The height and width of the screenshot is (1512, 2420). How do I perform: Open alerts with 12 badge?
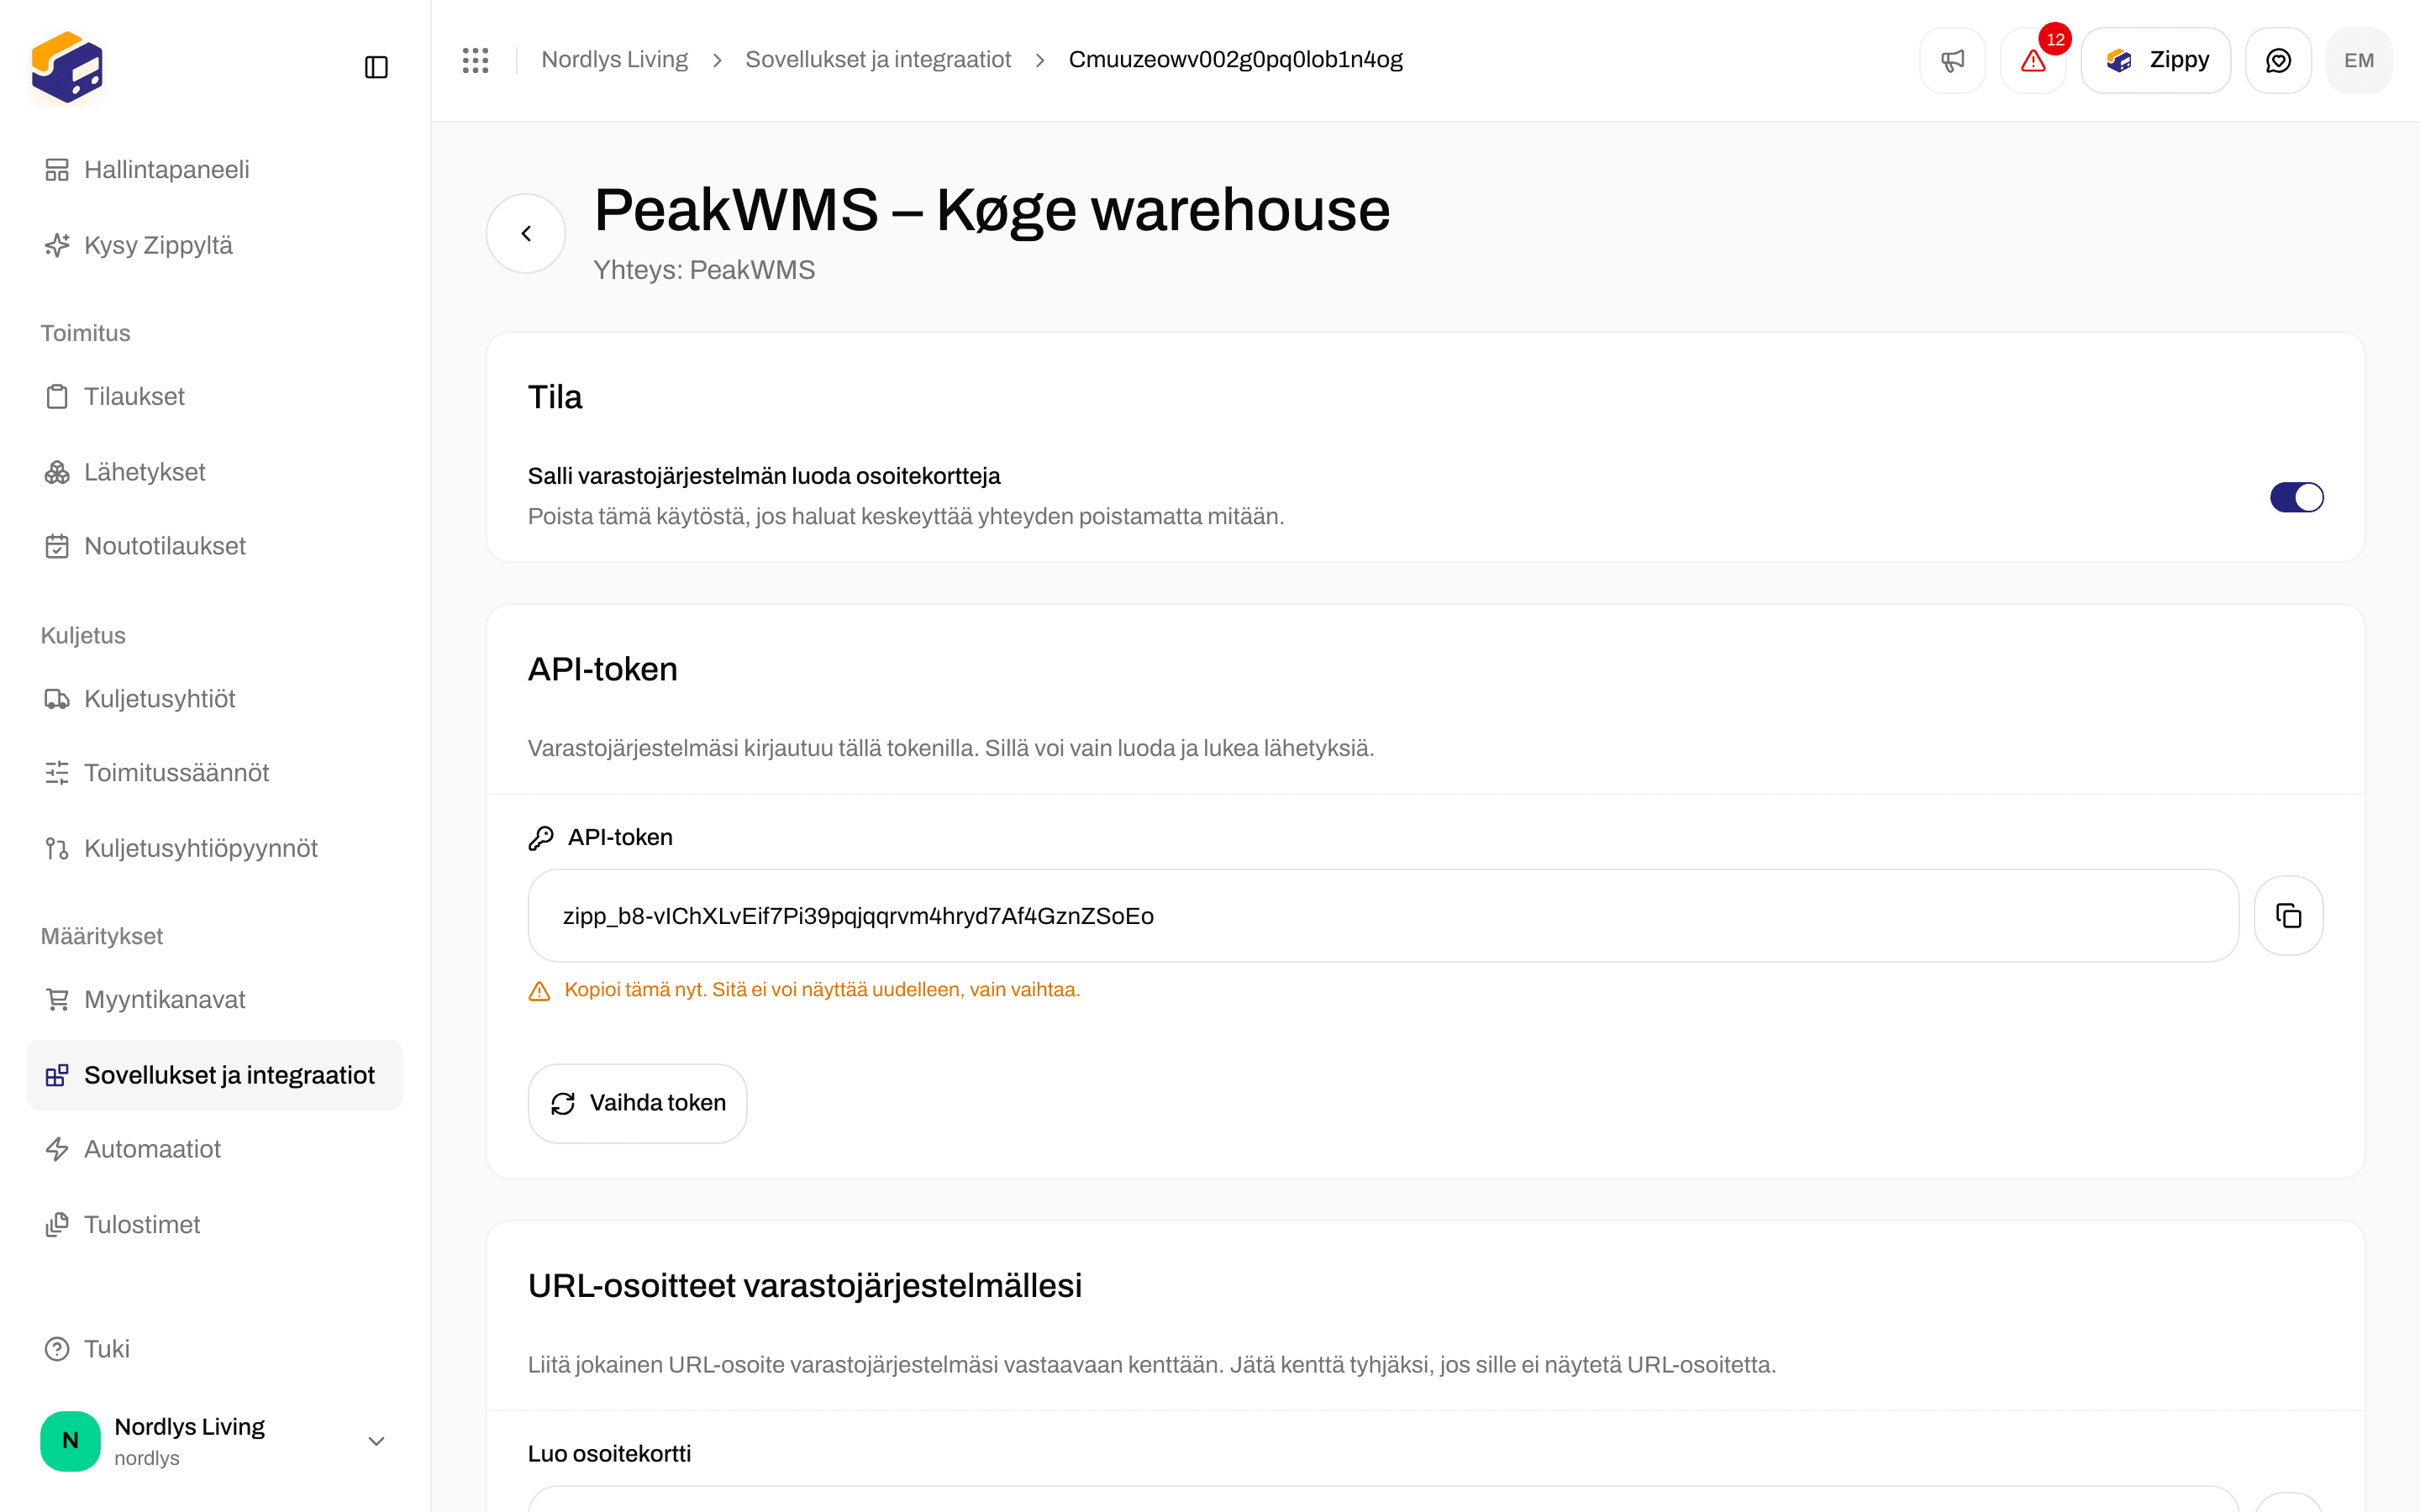tap(2033, 60)
